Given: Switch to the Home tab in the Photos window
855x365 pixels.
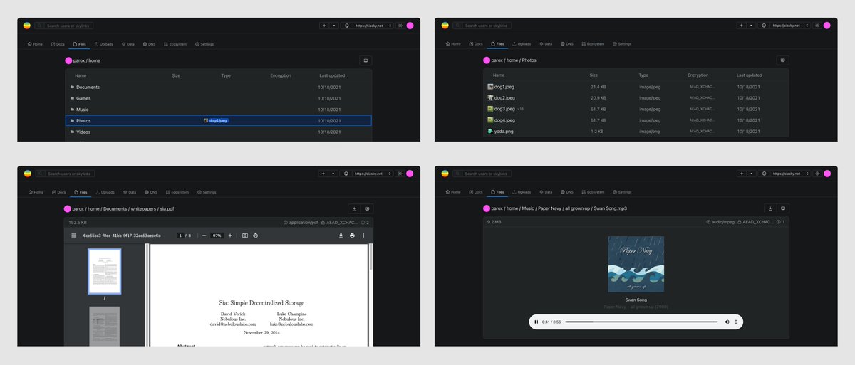Looking at the screenshot, I should [452, 44].
